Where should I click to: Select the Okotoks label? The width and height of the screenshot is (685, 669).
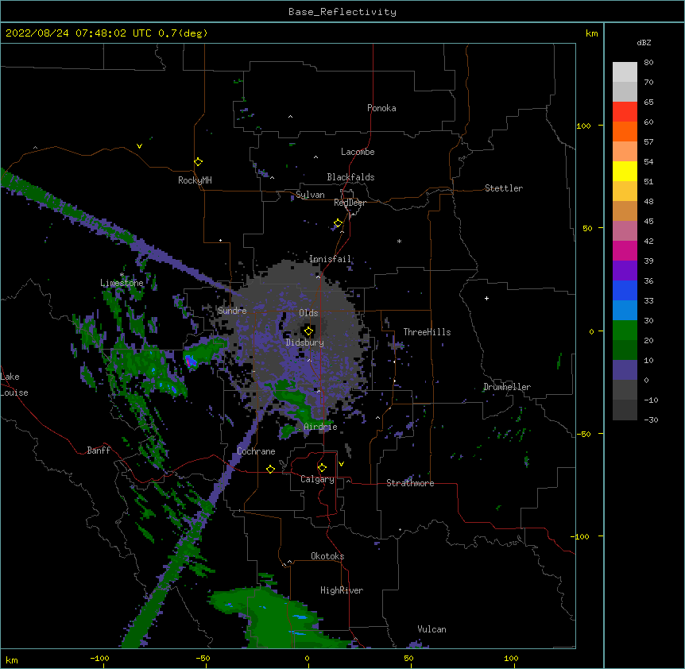[x=327, y=556]
